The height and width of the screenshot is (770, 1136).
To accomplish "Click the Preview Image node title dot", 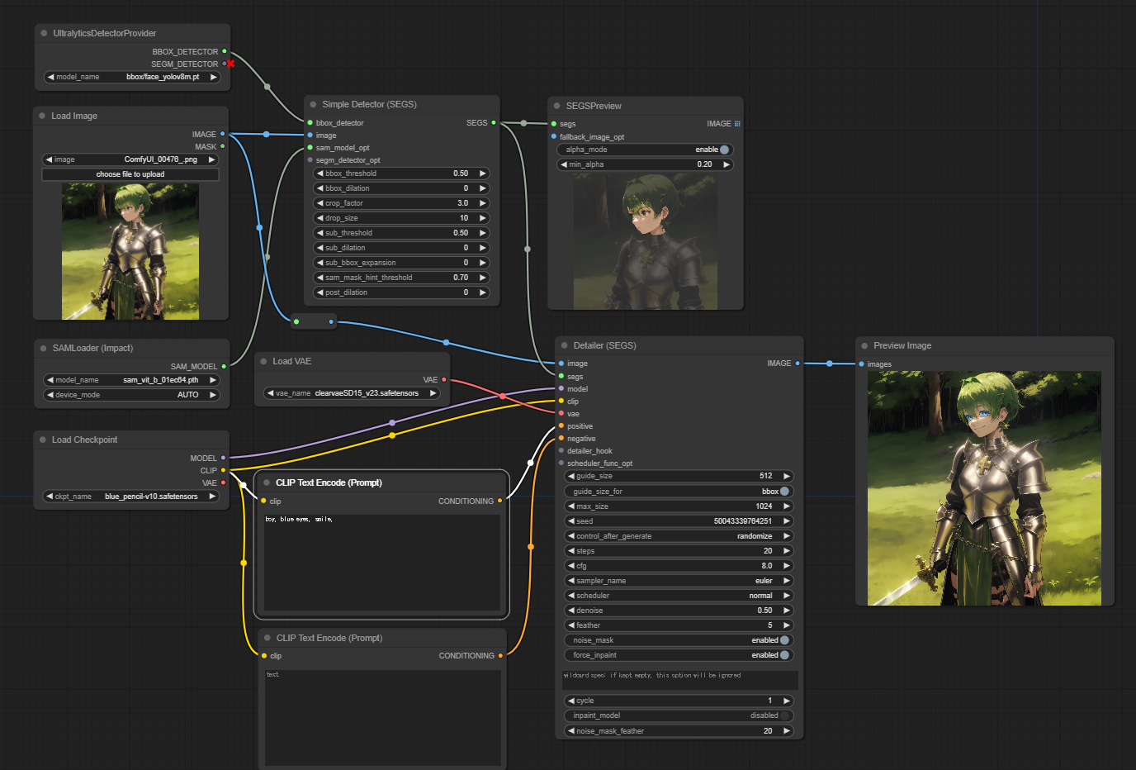I will point(864,345).
